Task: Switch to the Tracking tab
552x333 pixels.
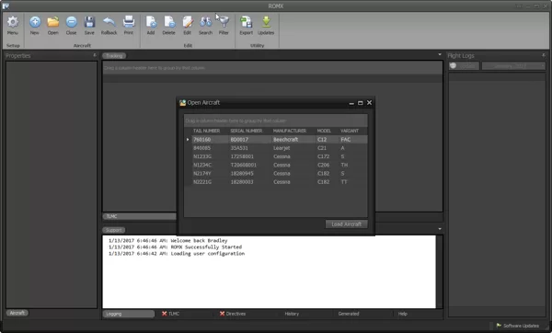Action: coord(114,55)
